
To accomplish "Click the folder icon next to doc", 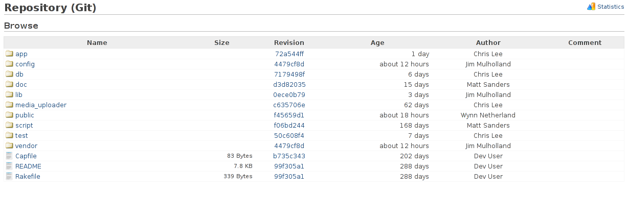I will click(9, 84).
